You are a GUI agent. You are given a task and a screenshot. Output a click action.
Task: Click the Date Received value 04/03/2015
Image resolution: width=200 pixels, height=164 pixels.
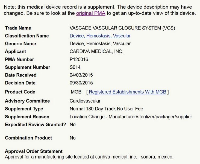click(x=81, y=75)
